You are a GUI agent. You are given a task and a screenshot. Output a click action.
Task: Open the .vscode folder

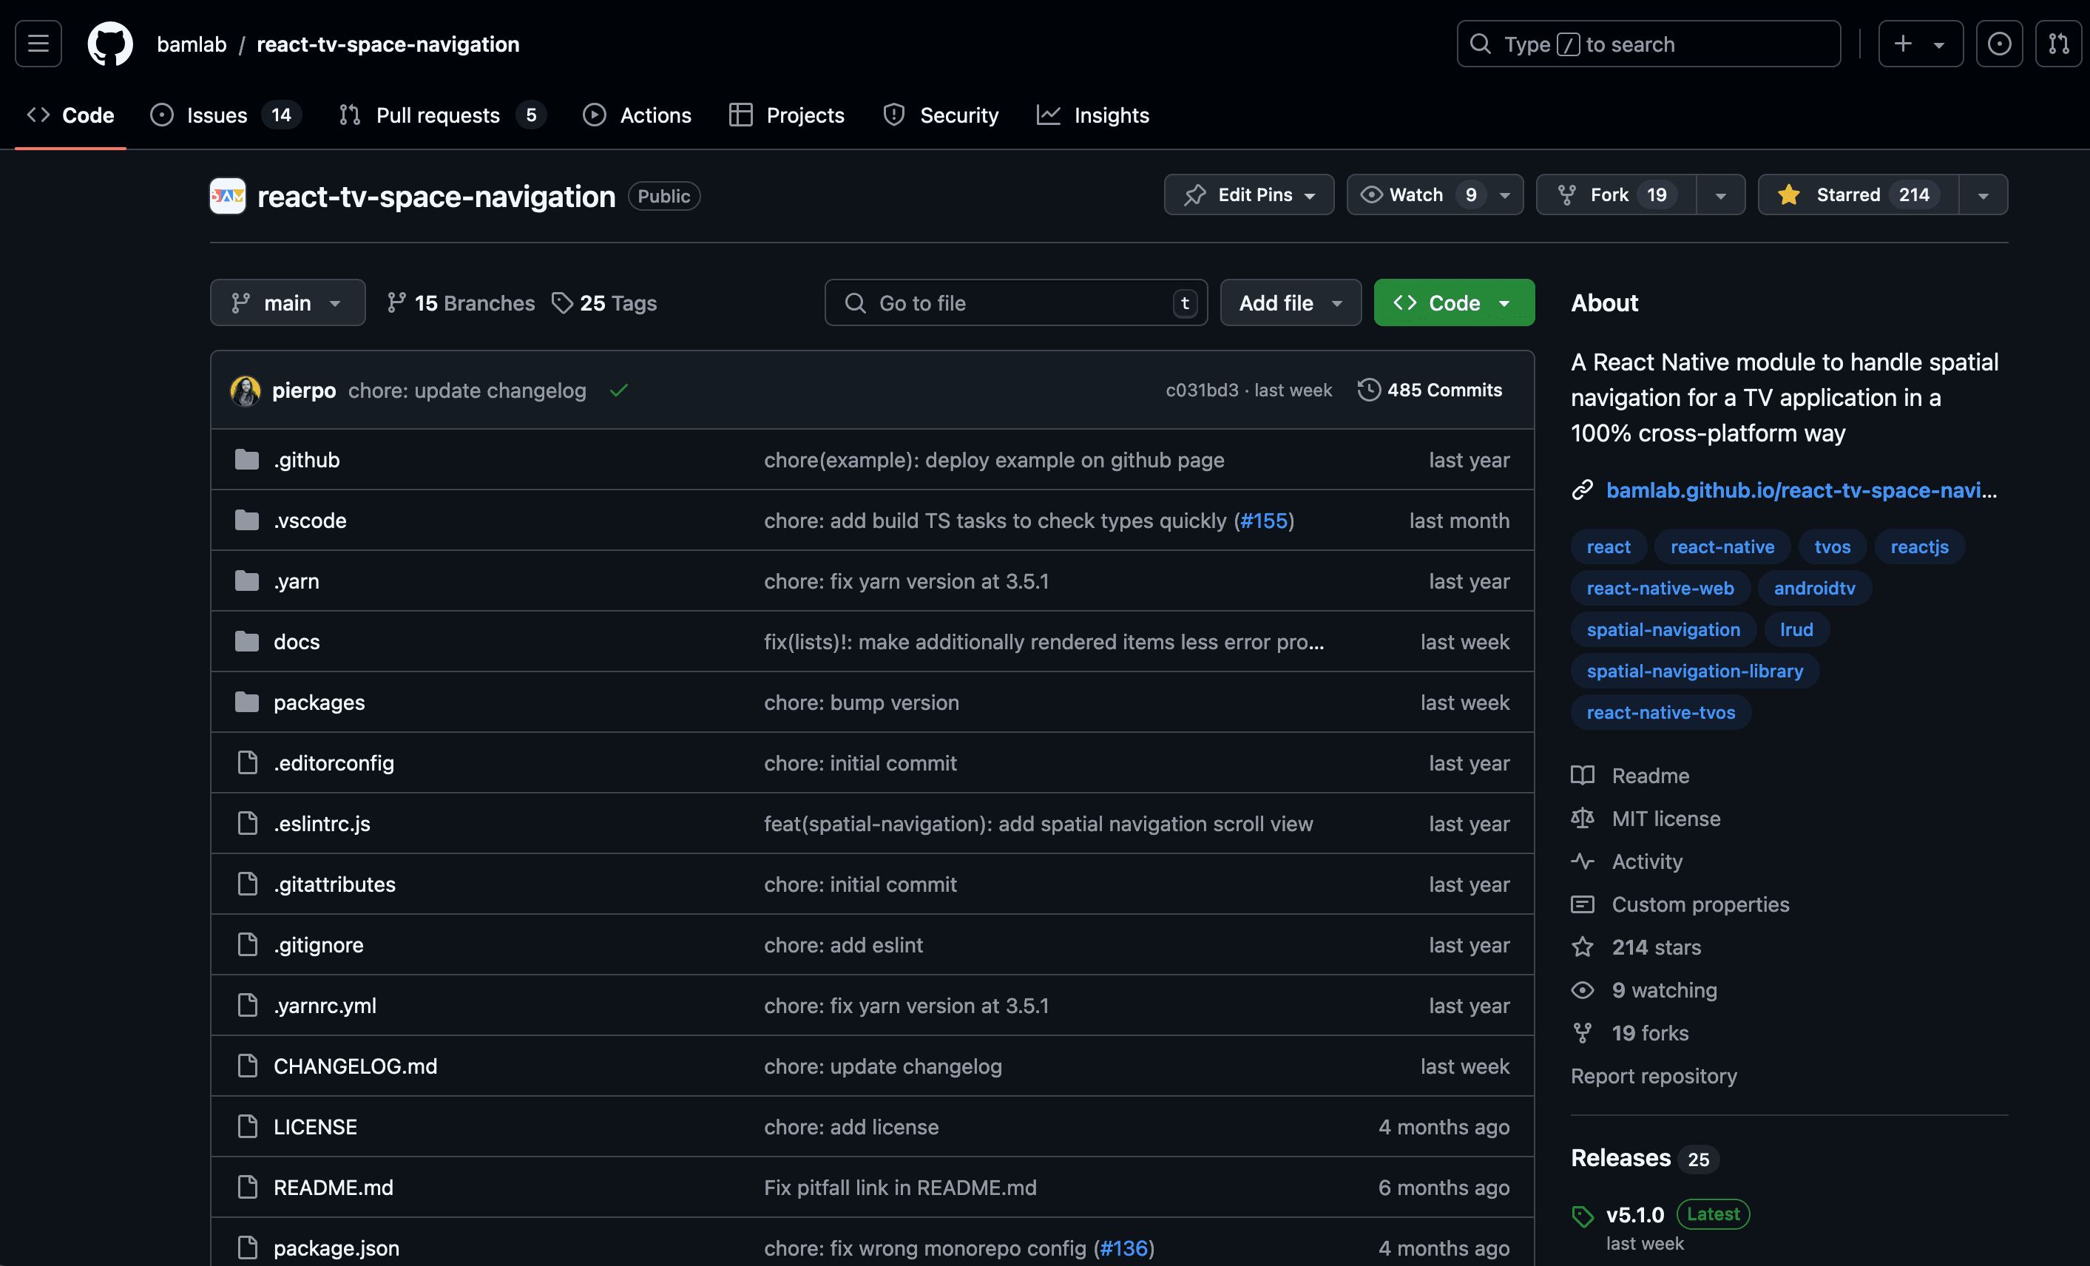click(x=310, y=521)
